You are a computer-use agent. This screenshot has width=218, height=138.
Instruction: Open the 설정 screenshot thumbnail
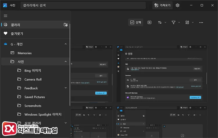(162, 74)
